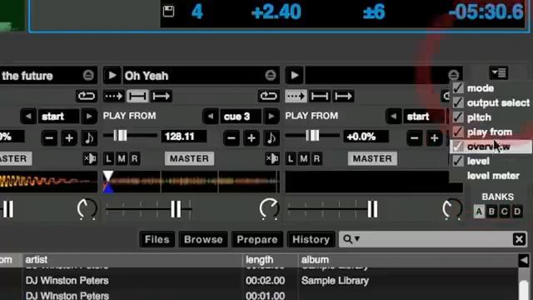Click the Oh Yeah waveform overview

(x=192, y=182)
